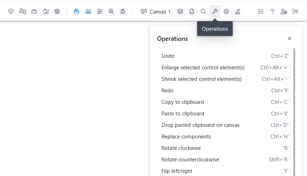
Task: Open the Canvas 1 selector
Action: click(x=156, y=12)
